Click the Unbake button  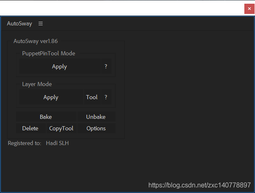coord(96,117)
